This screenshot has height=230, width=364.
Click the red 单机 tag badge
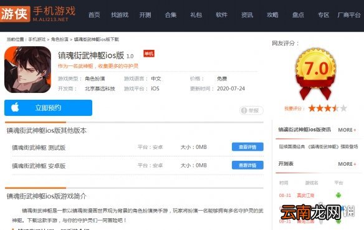click(149, 54)
